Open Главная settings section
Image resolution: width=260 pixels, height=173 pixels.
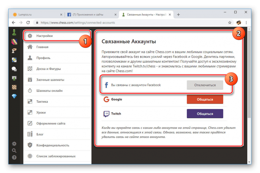click(58, 47)
